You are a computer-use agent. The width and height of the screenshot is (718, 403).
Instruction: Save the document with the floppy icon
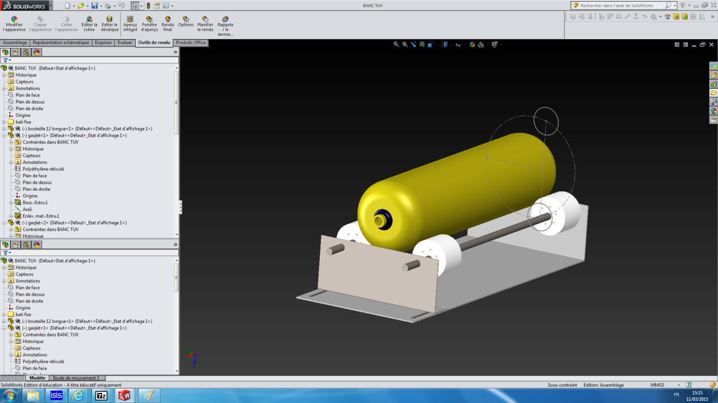tap(94, 6)
